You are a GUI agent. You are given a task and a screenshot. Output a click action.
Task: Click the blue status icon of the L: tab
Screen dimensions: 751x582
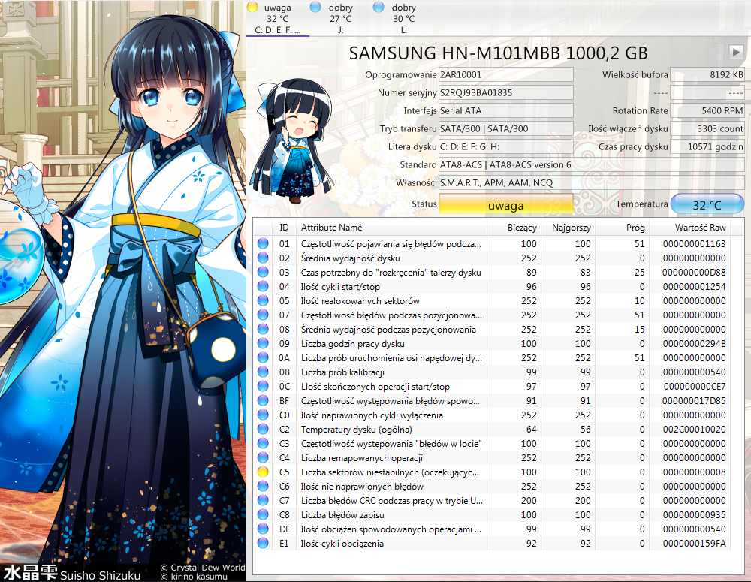point(379,7)
